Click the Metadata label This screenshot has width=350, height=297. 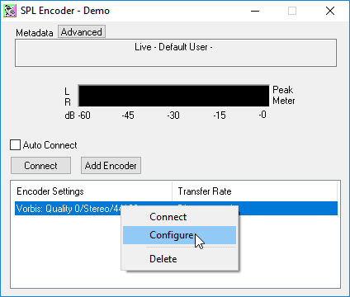pos(35,33)
